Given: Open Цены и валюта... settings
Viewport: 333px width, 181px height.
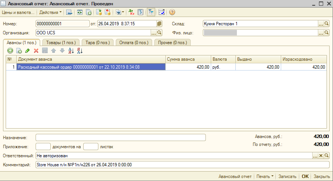Looking at the screenshot, I should point(18,12).
